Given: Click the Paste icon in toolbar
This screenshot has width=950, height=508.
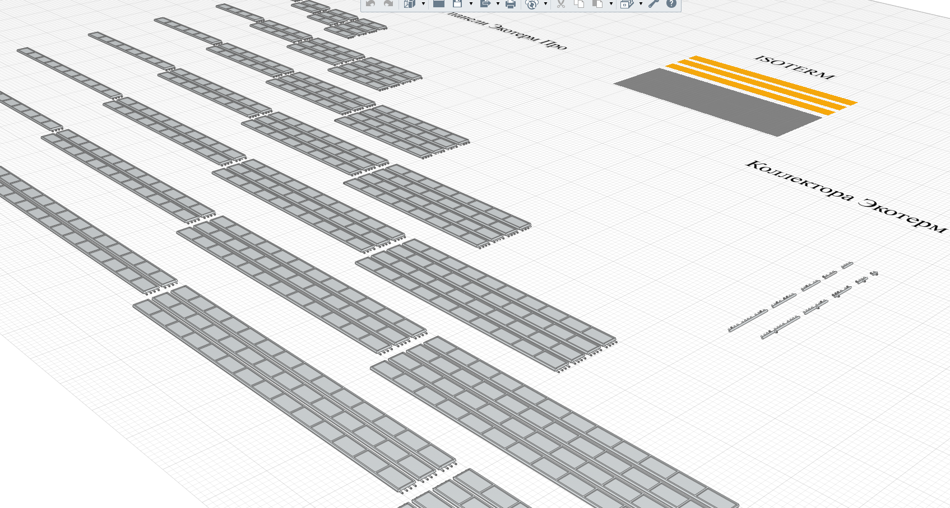Looking at the screenshot, I should tap(598, 4).
